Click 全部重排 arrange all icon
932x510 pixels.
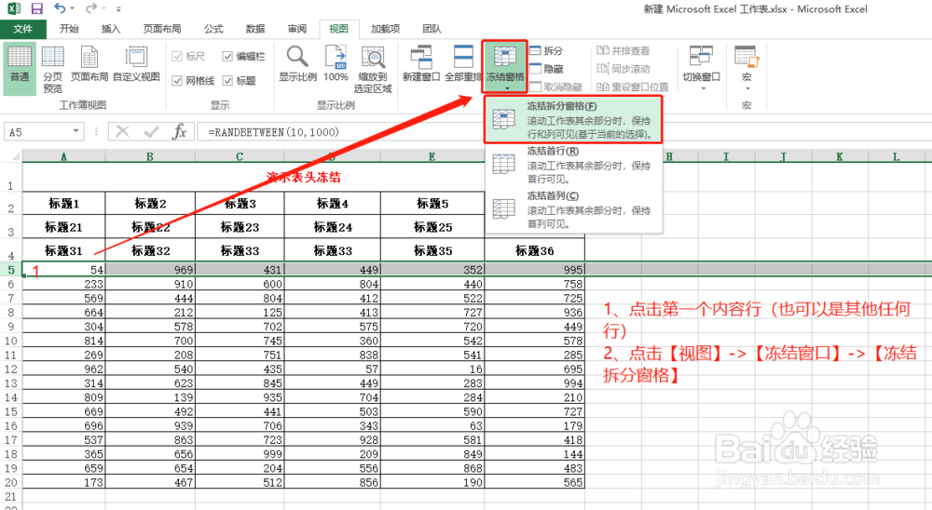pos(463,64)
